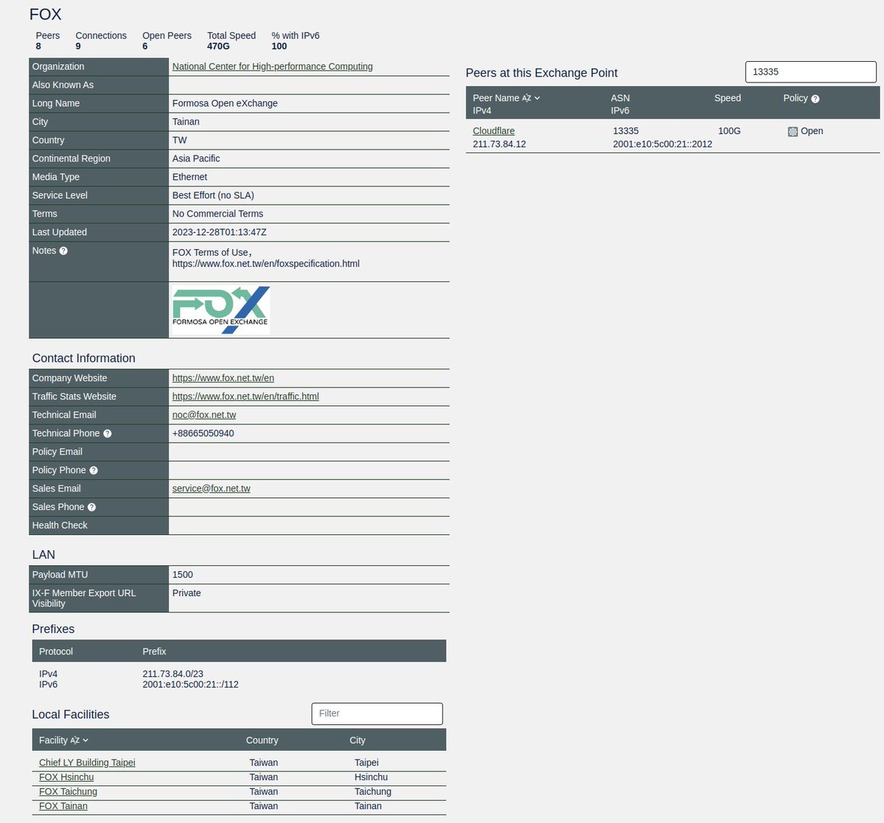Click the Long Name value Formosa Open eXchange
The height and width of the screenshot is (823, 884).
point(225,103)
